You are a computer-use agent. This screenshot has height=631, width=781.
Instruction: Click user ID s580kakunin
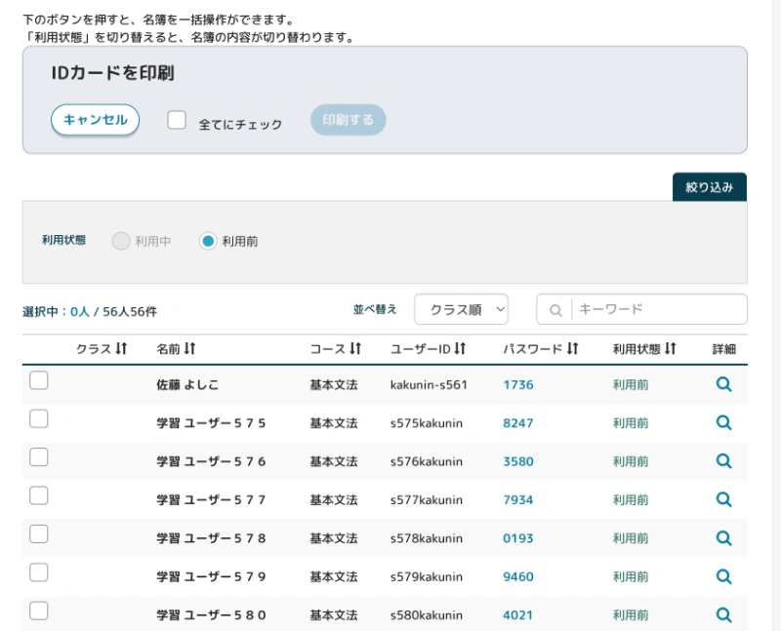pyautogui.click(x=427, y=615)
